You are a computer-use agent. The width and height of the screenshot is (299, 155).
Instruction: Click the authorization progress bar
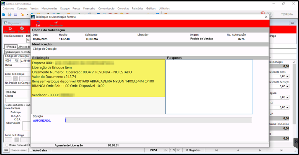pos(158,120)
